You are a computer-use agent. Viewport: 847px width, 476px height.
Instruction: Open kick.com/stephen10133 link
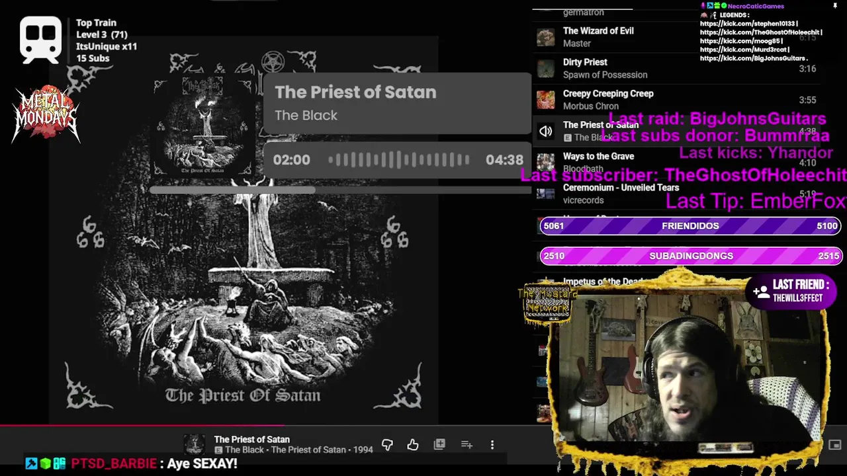pyautogui.click(x=748, y=24)
